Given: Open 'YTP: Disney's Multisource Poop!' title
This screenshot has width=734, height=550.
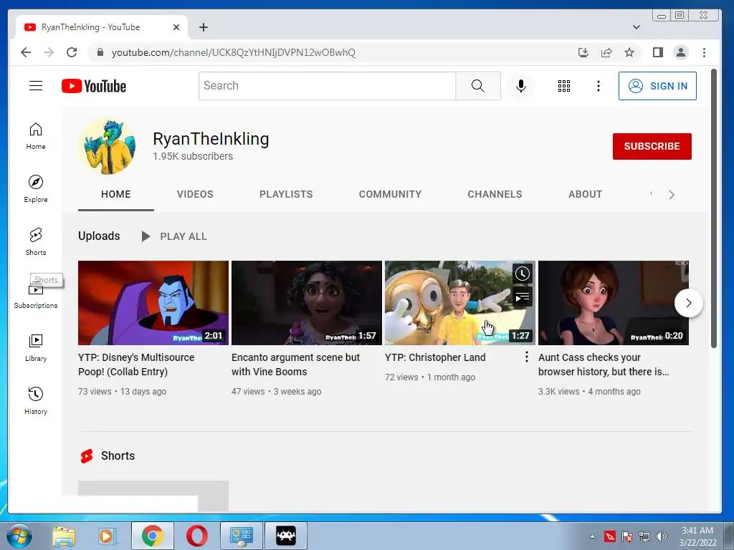Looking at the screenshot, I should point(135,365).
